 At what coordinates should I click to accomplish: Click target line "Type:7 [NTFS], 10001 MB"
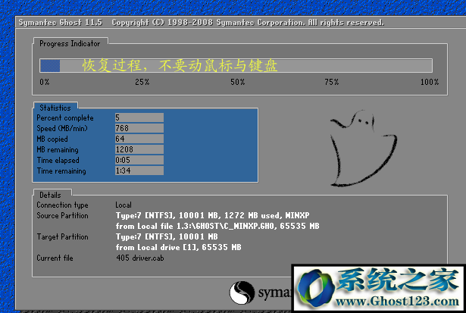click(167, 236)
